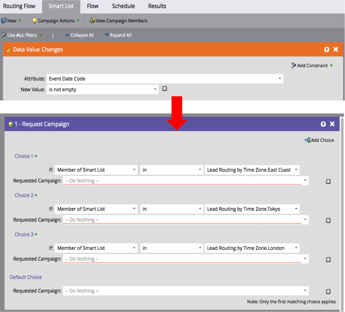
Task: Delete Choice 1 using its X icon
Action: (328, 181)
